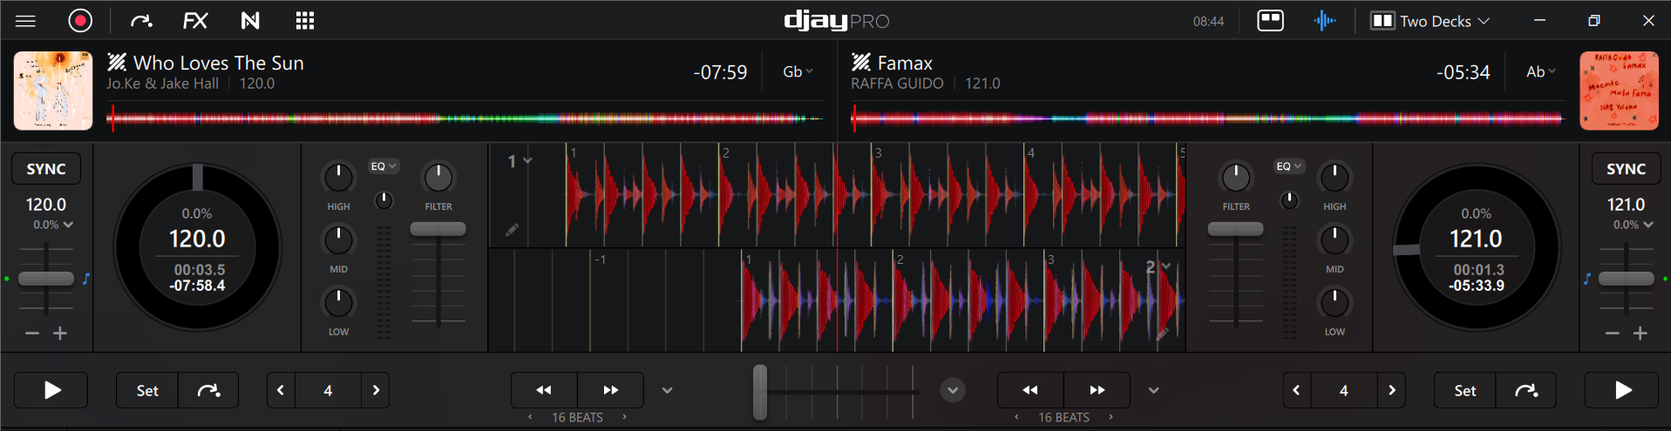Open the Neural Mix panel

250,21
